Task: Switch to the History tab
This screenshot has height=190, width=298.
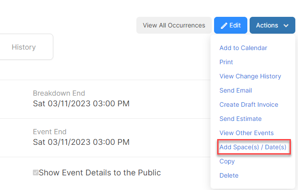Action: click(24, 47)
